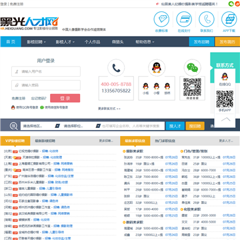Open the APP下载 icon
The width and height of the screenshot is (240, 240).
click(x=229, y=19)
